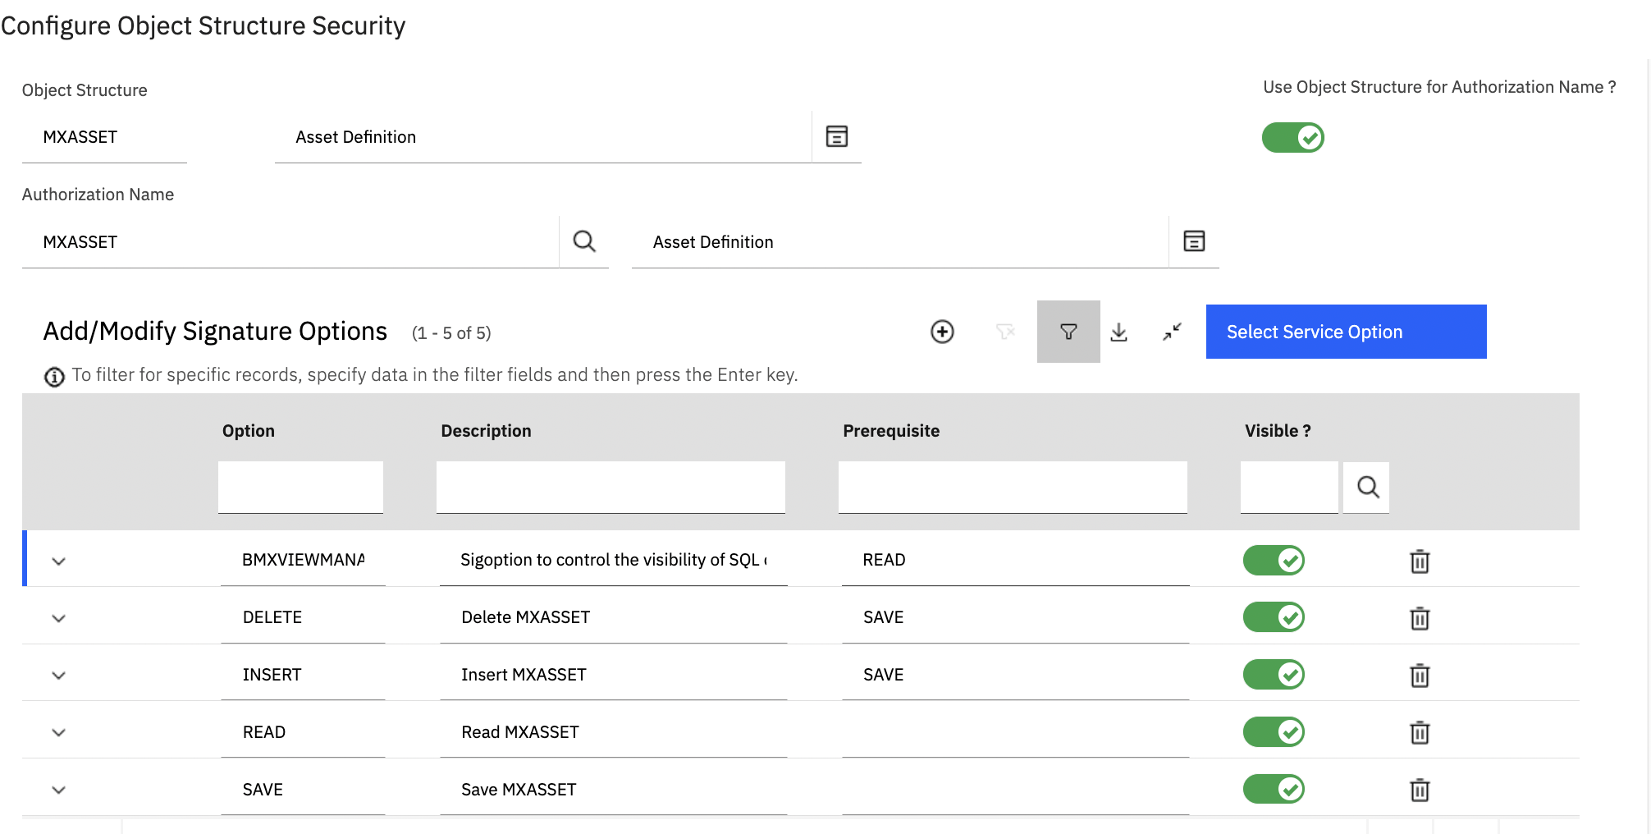Click 'Delete MXASSET' description cell
Image resolution: width=1651 pixels, height=834 pixels.
point(614,617)
